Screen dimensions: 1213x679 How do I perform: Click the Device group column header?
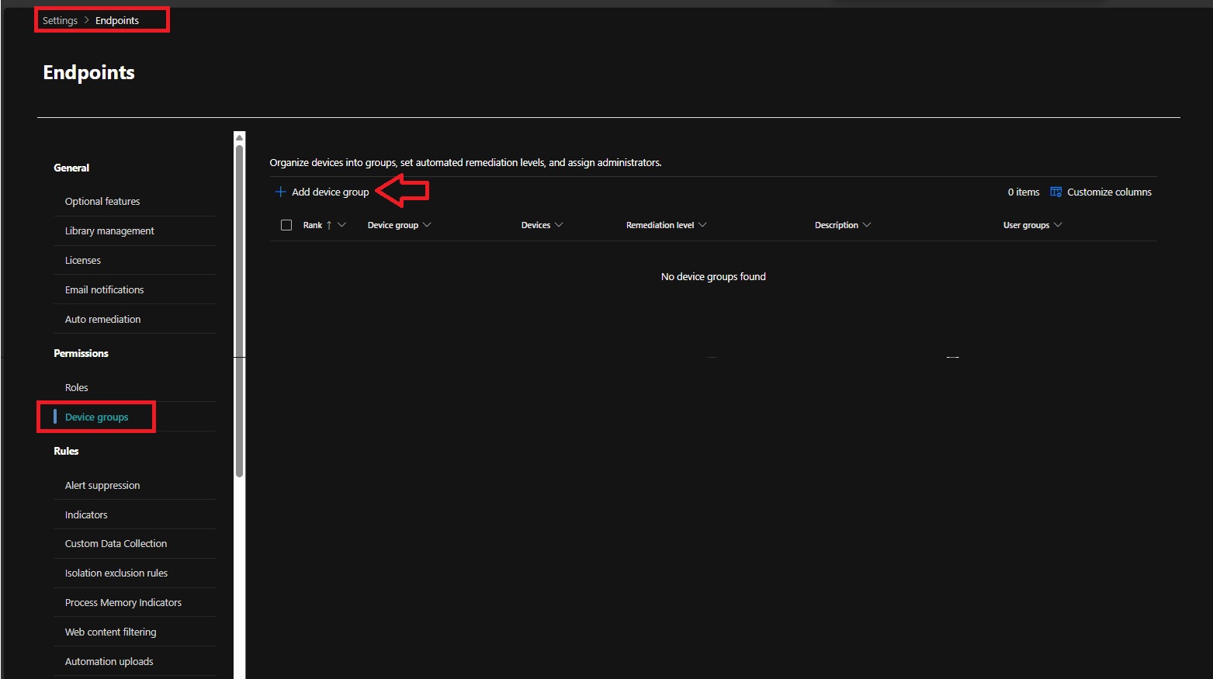pos(393,225)
